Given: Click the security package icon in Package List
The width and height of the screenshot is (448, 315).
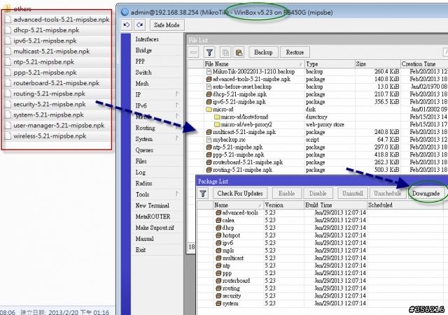Looking at the screenshot, I should coord(218,296).
